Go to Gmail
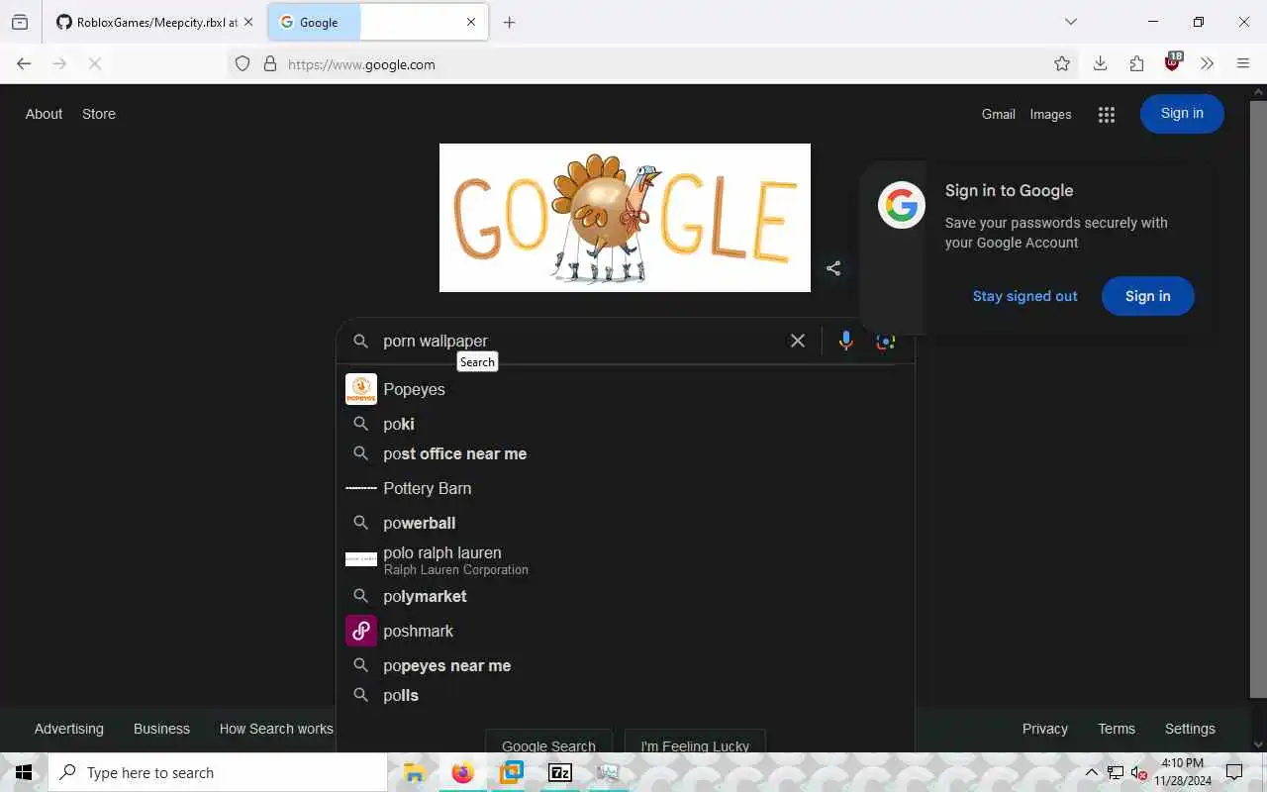 [998, 115]
